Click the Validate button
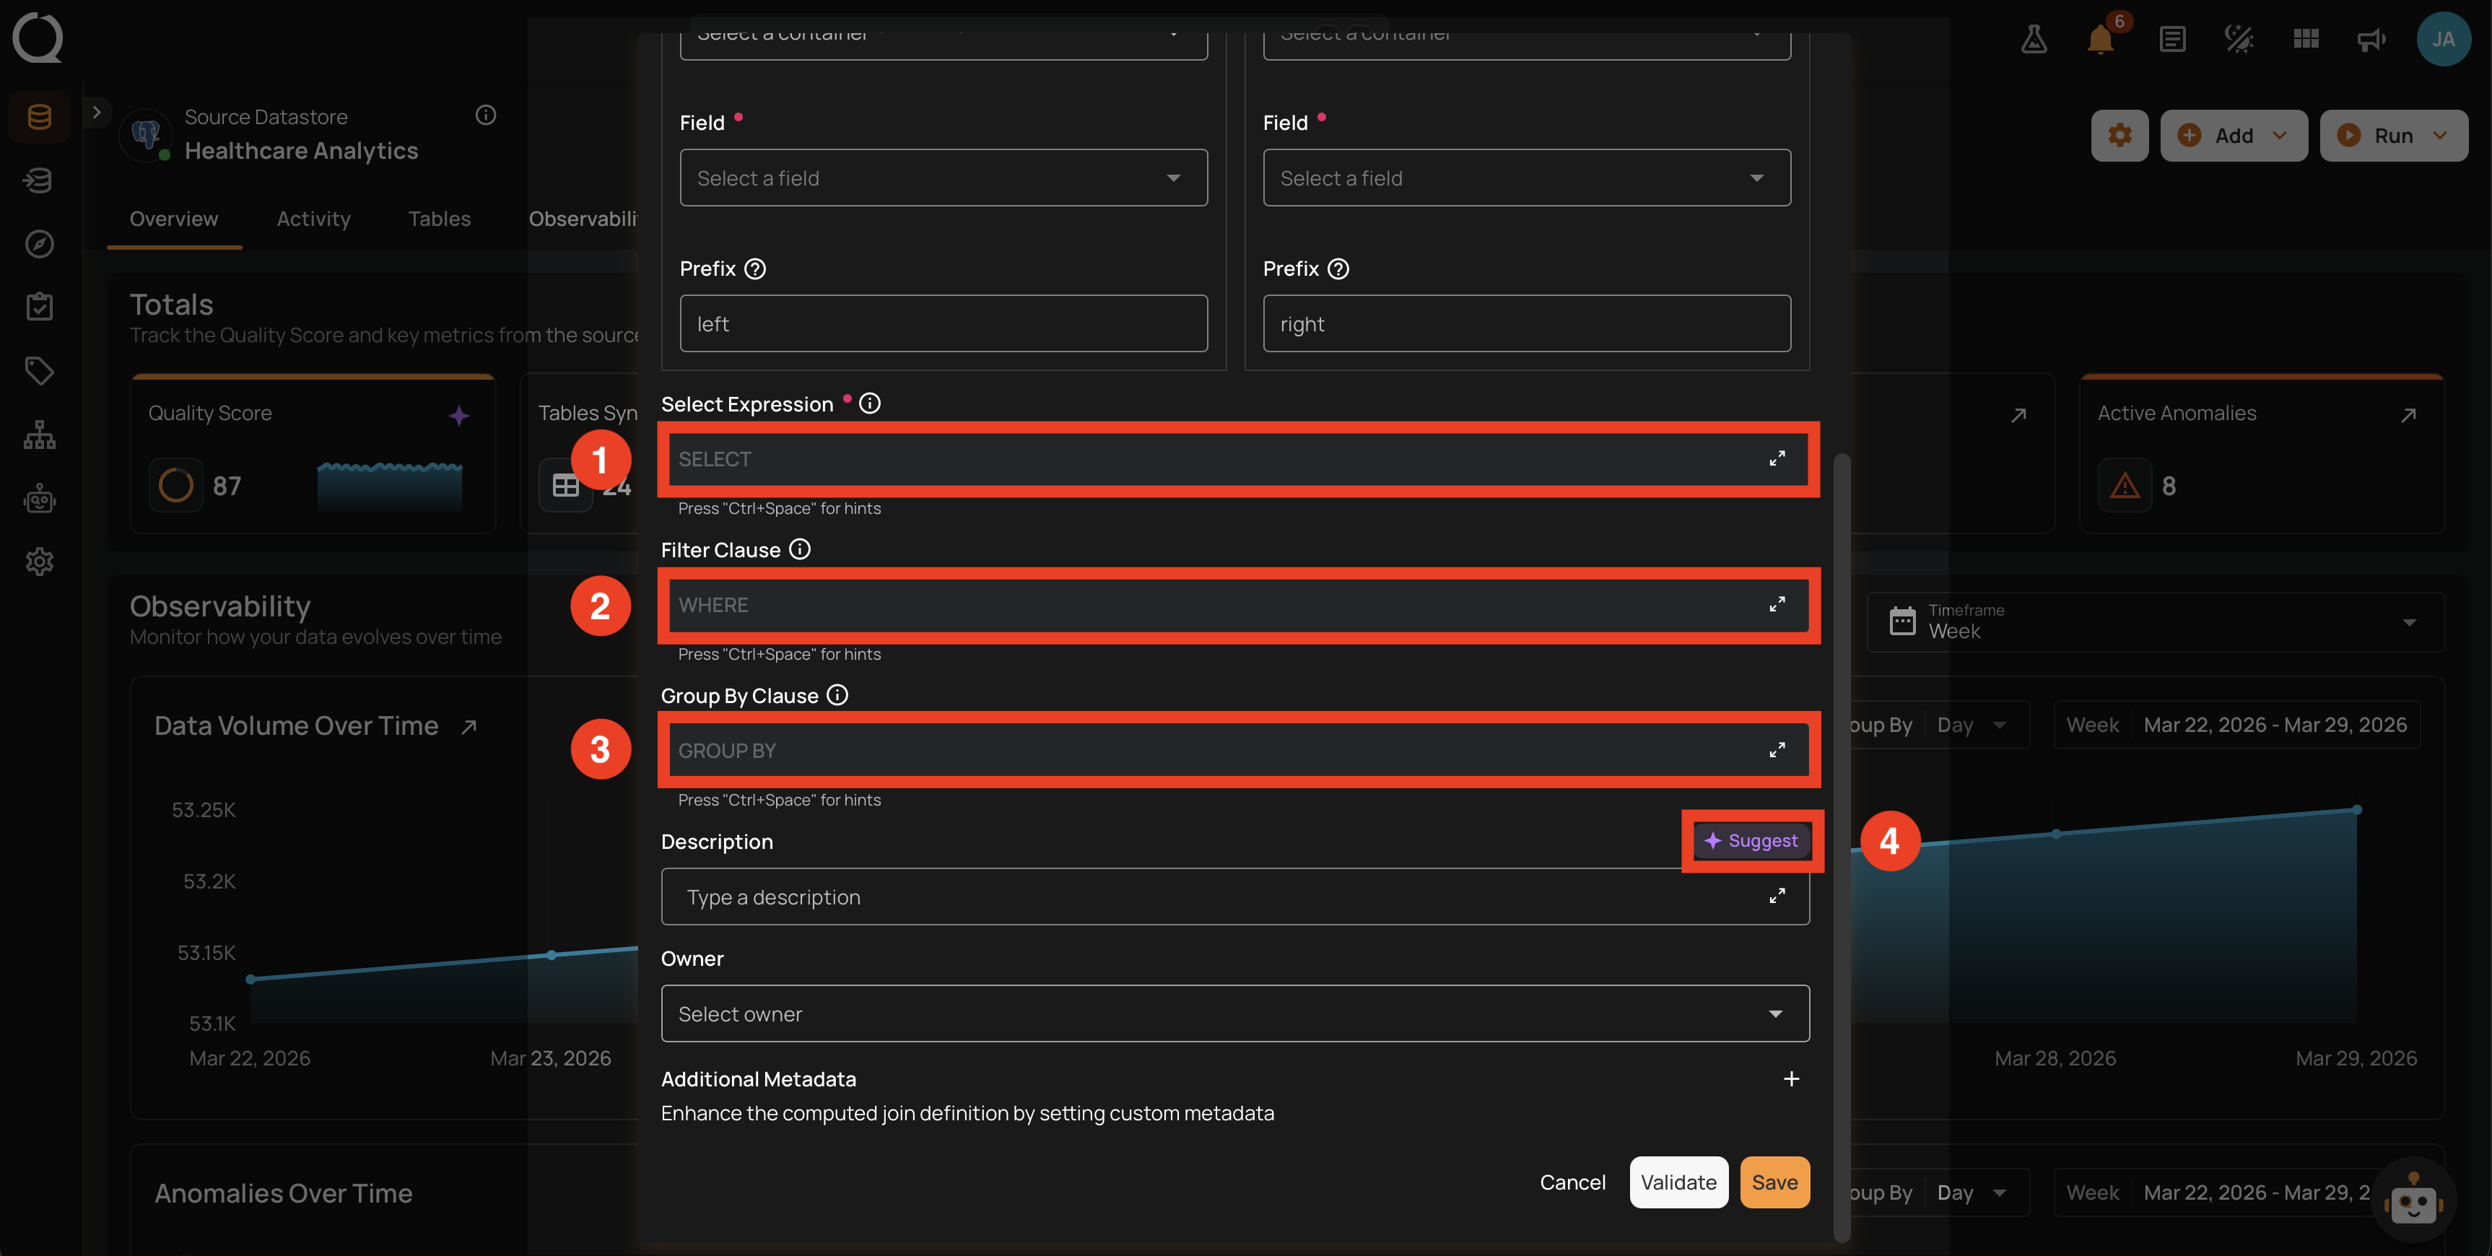Screen dimensions: 2492x1256 (1678, 1182)
